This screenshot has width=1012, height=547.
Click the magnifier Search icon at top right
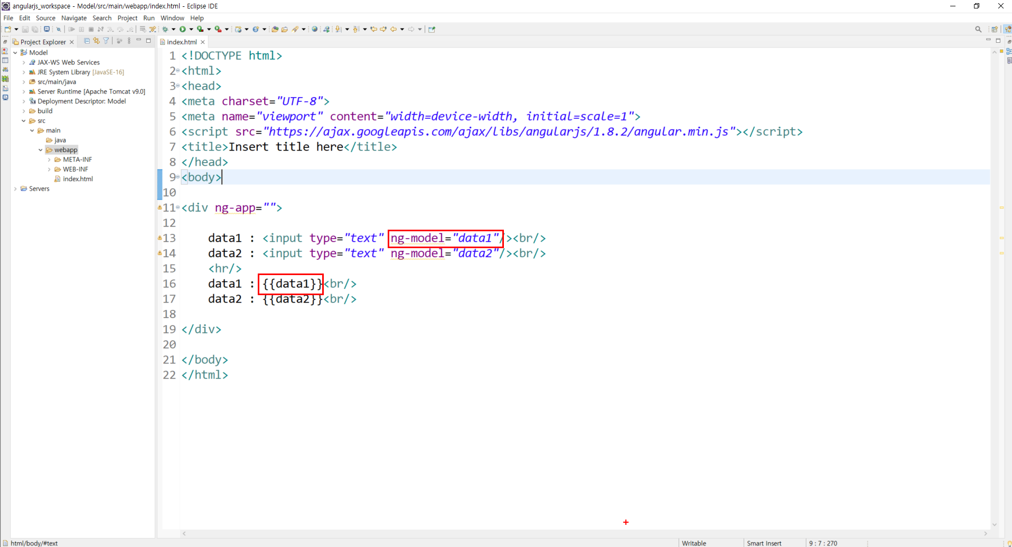click(978, 29)
